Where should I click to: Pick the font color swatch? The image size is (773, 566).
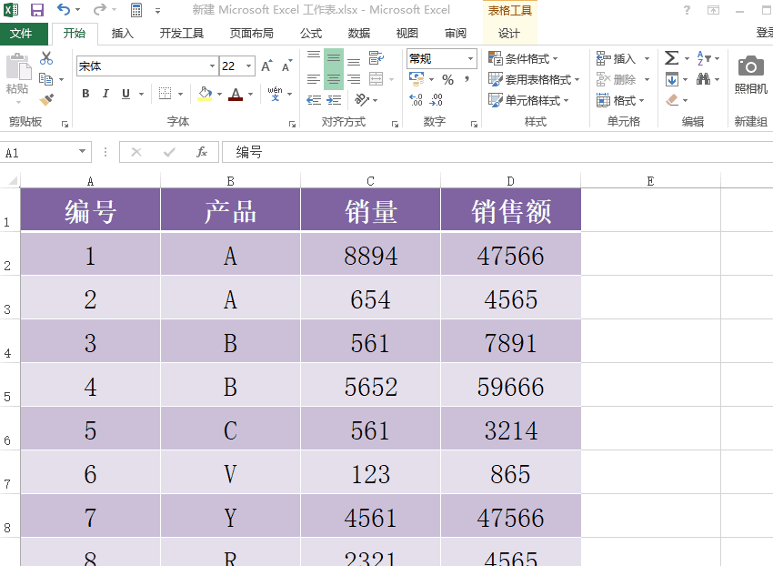tap(235, 94)
